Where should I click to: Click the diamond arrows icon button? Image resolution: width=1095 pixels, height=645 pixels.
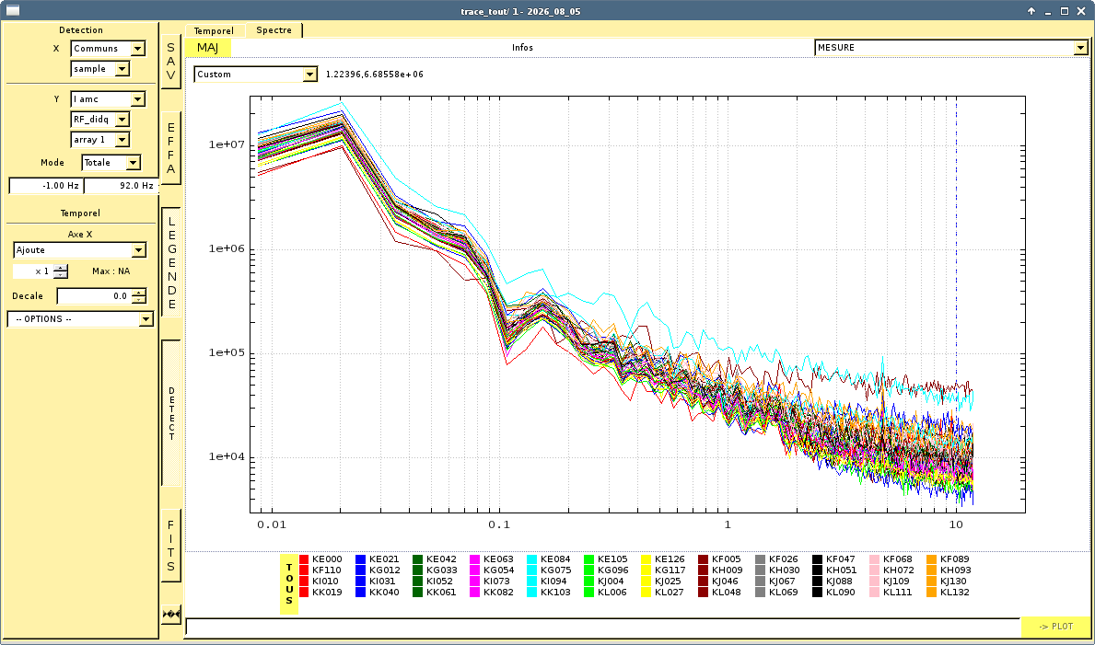pyautogui.click(x=171, y=615)
